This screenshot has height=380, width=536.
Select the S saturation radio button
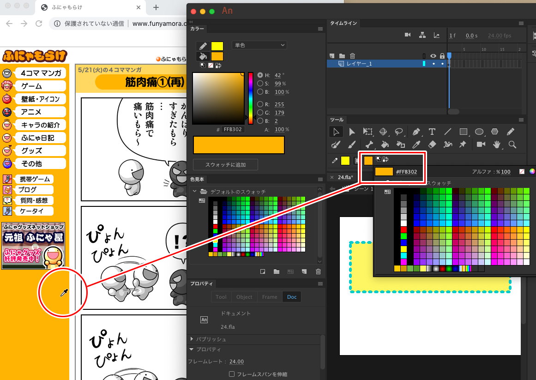pyautogui.click(x=260, y=84)
